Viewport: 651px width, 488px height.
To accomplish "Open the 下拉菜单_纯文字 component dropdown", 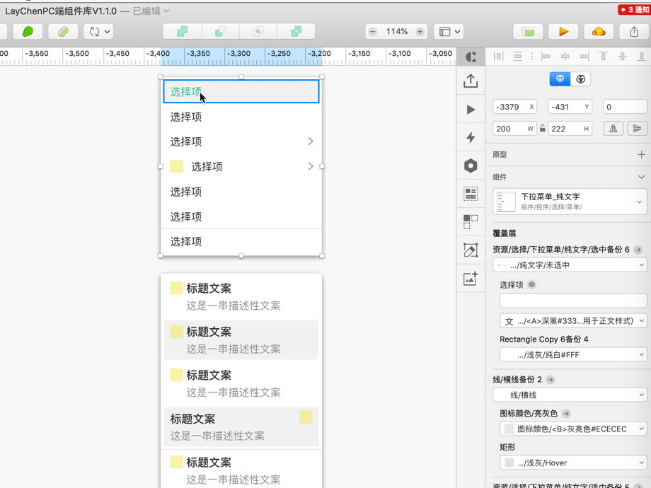I will point(639,201).
